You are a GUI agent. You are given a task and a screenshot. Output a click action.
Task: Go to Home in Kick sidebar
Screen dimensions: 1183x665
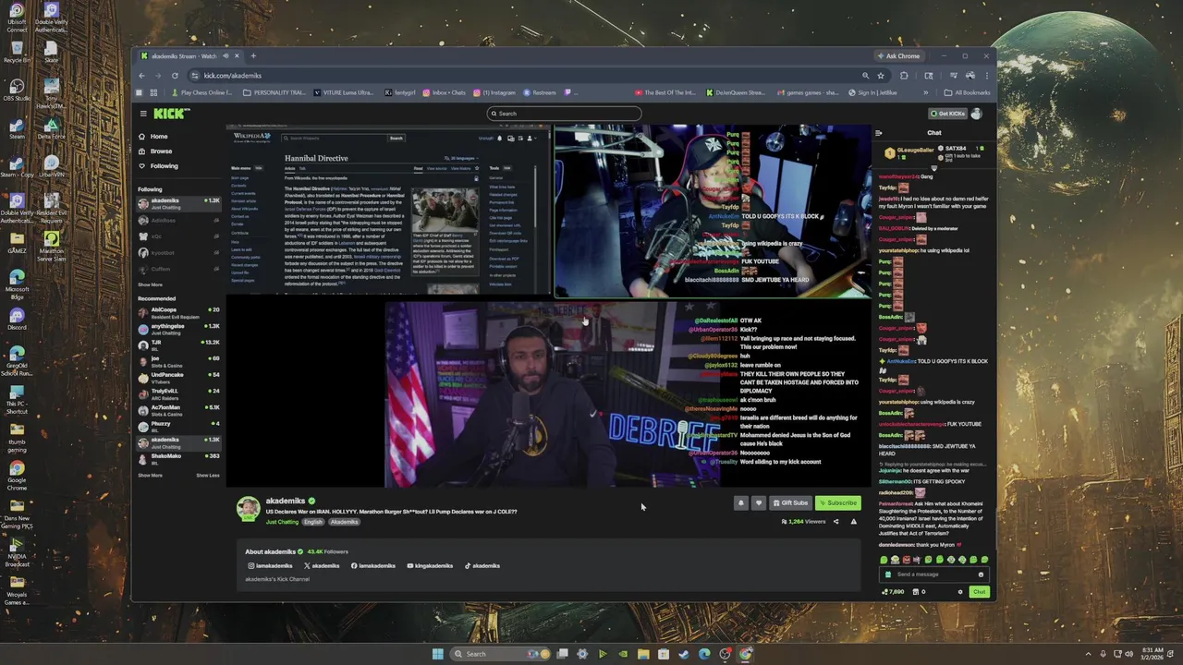pyautogui.click(x=152, y=137)
